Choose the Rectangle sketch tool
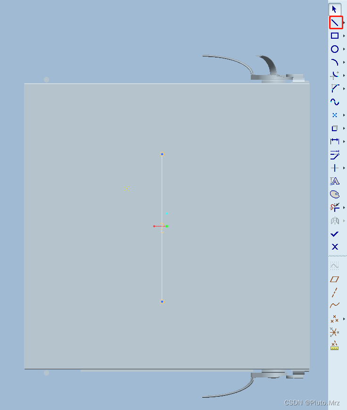The width and height of the screenshot is (347, 410). pyautogui.click(x=335, y=35)
